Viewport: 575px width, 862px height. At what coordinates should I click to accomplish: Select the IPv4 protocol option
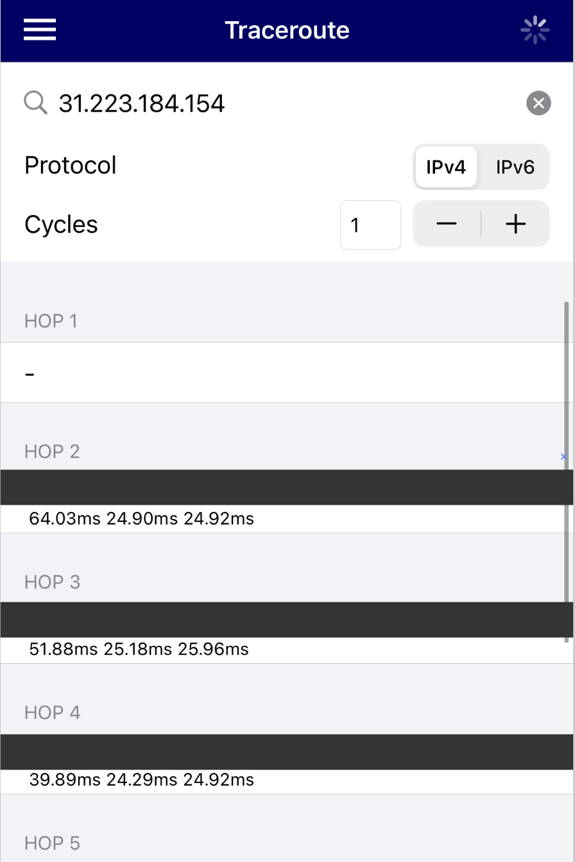[x=445, y=167]
